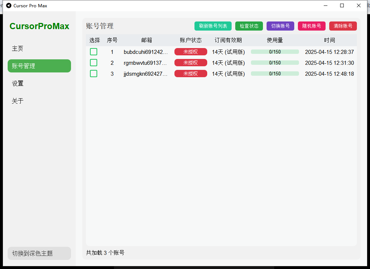370x269 pixels.
Task: Click the 共加载 3 个账号 status text
Action: 105,253
